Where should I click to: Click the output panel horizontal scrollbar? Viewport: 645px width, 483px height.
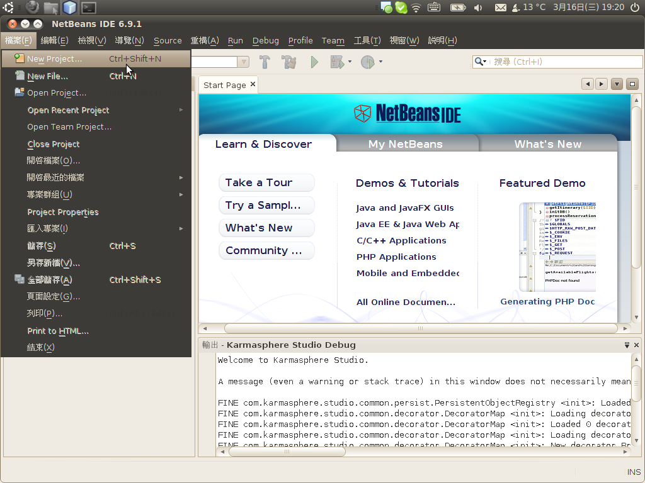click(x=287, y=452)
